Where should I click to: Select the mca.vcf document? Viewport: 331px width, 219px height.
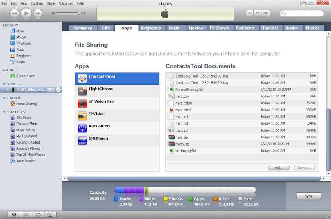pos(242,130)
